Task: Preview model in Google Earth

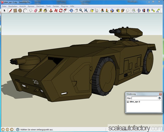Action: click(x=112, y=11)
